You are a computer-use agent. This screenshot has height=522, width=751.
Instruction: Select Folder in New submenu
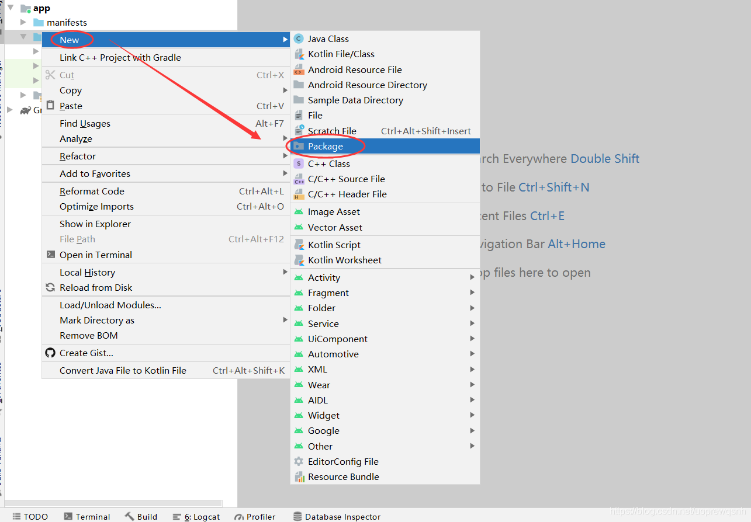(385, 308)
